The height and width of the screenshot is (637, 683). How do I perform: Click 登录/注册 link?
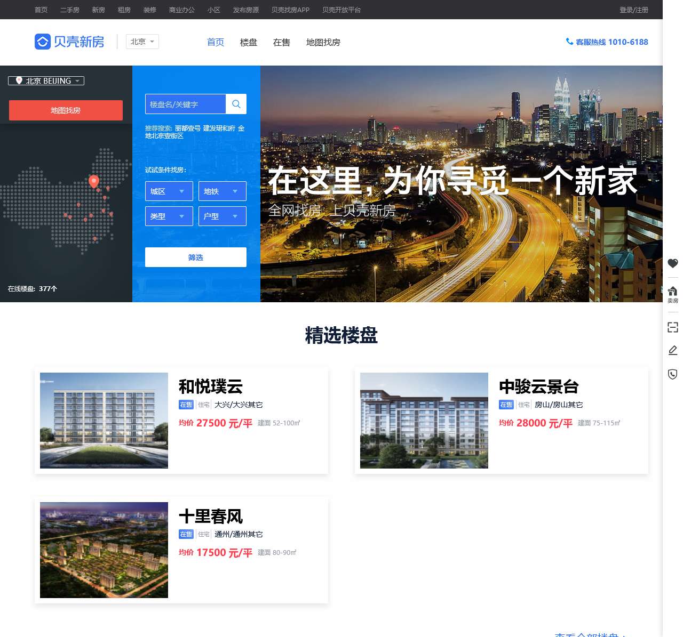634,10
